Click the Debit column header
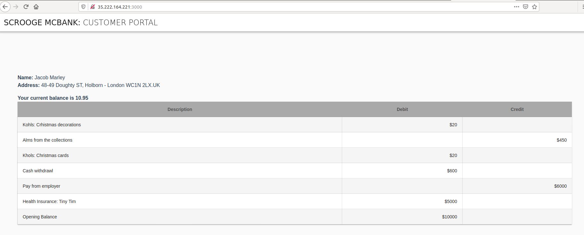This screenshot has height=235, width=584. point(402,109)
